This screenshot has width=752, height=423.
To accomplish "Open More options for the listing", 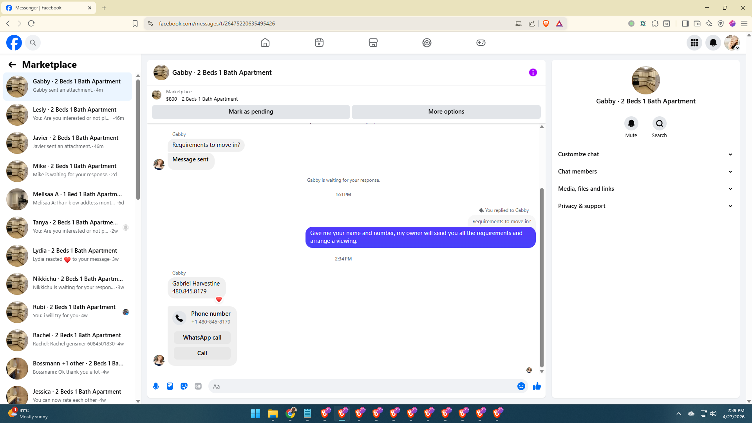I will coord(446,112).
